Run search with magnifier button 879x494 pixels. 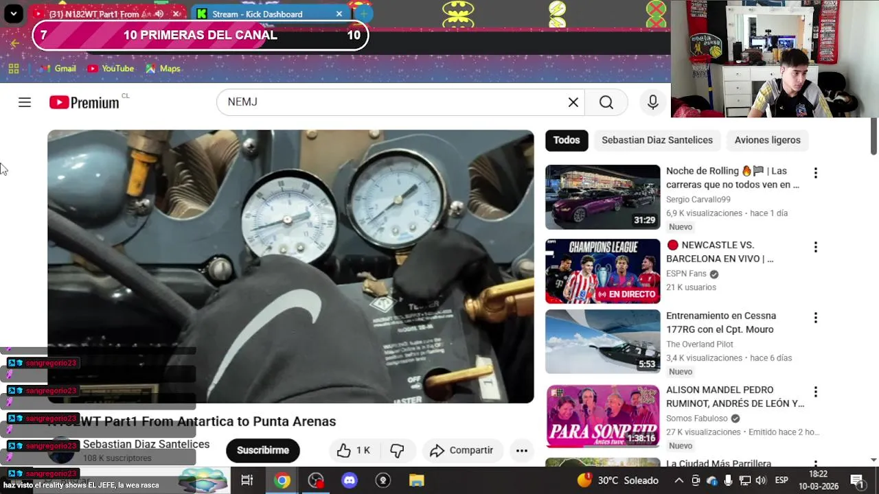(x=606, y=102)
